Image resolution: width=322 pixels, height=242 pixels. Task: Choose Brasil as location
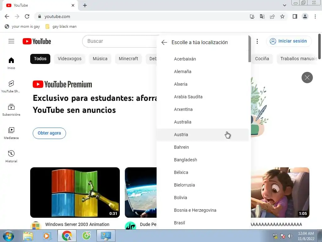tap(203, 223)
